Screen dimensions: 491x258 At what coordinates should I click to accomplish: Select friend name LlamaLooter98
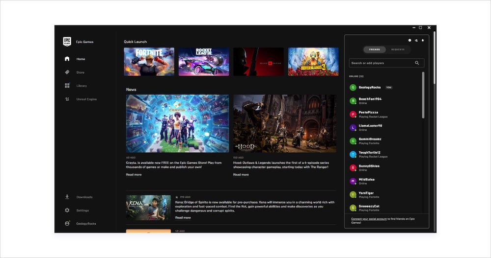370,126
